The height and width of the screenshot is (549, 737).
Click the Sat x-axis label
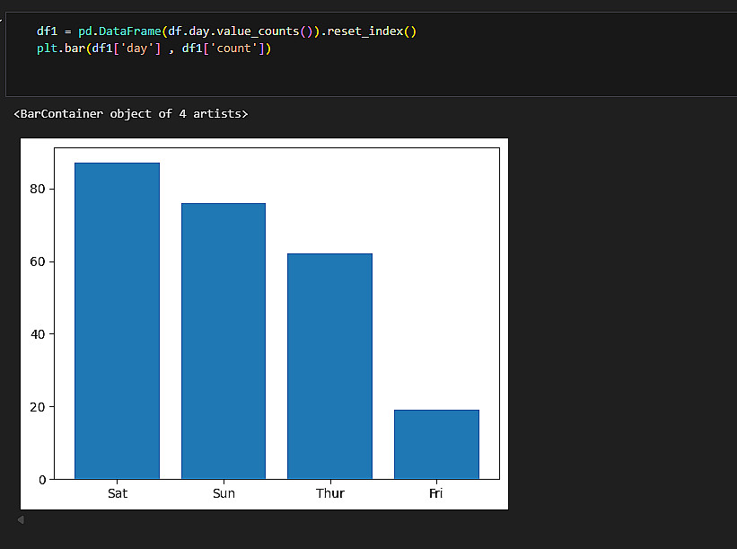tap(117, 493)
